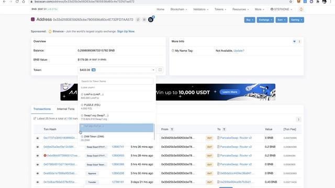Open the Resources dropdown menu
335x188 pixels.
click(x=240, y=9)
